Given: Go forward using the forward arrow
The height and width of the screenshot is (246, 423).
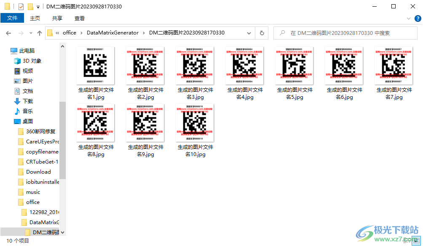Looking at the screenshot, I should (21, 33).
